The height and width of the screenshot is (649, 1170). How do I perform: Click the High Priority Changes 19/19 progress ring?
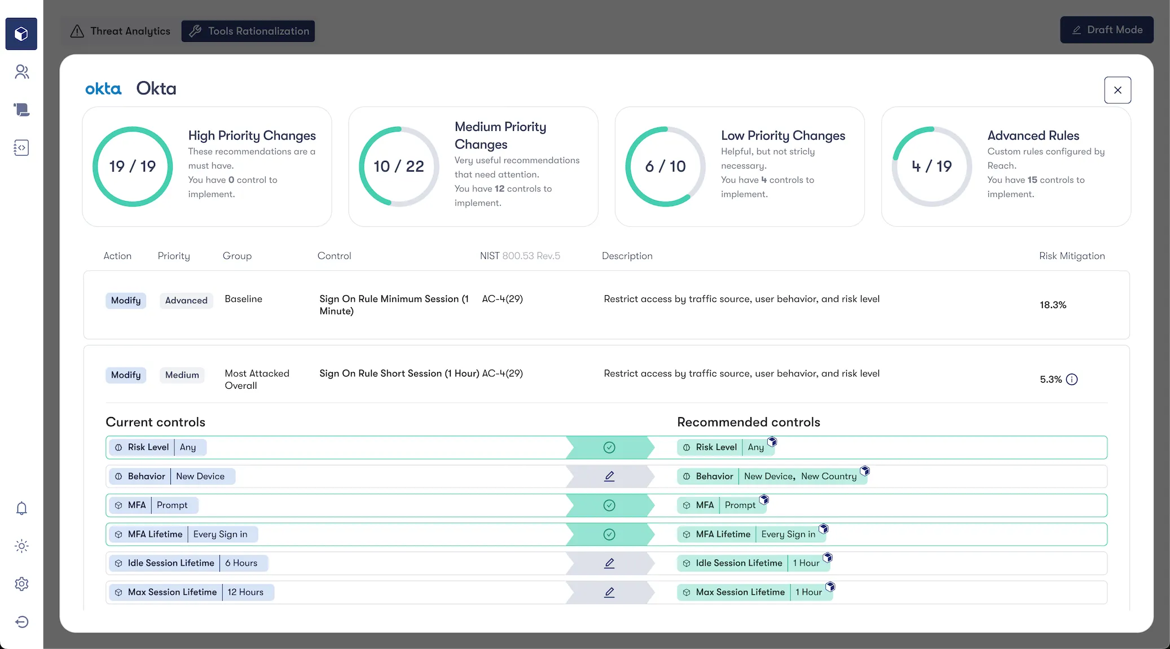133,166
